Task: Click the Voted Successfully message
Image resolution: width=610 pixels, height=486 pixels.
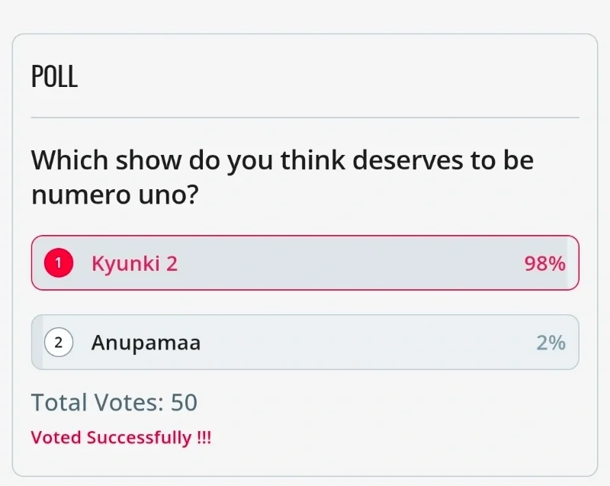Action: tap(120, 438)
